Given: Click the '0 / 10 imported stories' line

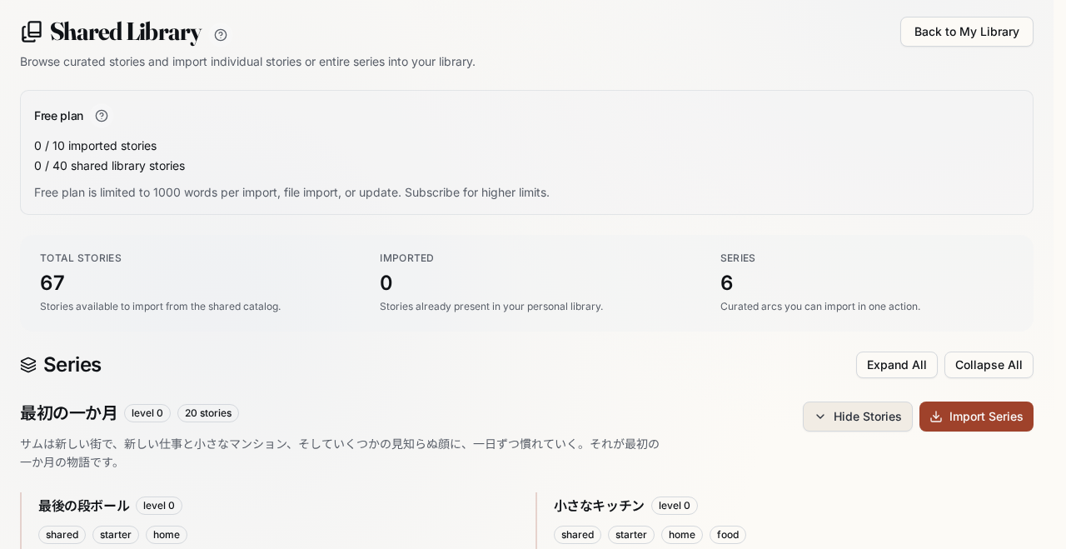Looking at the screenshot, I should click(x=95, y=146).
